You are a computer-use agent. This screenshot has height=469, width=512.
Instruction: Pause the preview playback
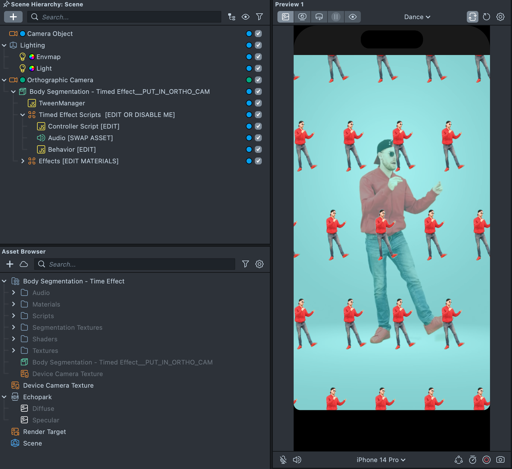[x=336, y=17]
